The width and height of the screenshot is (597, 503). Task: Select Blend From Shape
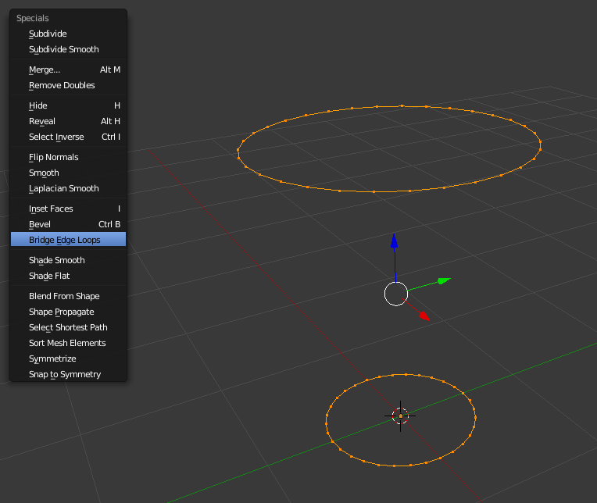click(68, 296)
